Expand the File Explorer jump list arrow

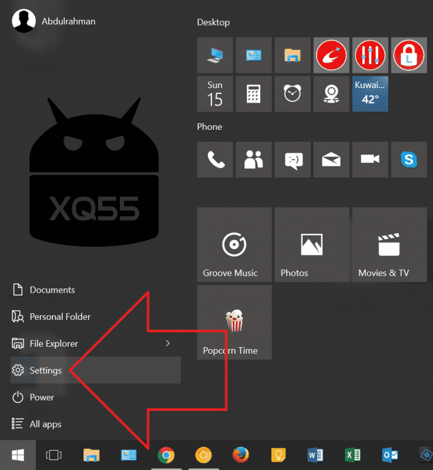pyautogui.click(x=167, y=343)
